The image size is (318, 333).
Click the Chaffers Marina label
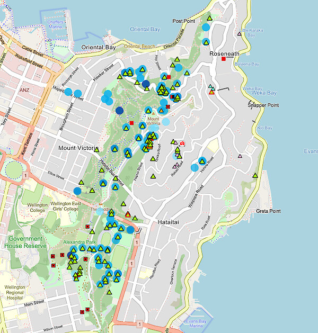55,24
